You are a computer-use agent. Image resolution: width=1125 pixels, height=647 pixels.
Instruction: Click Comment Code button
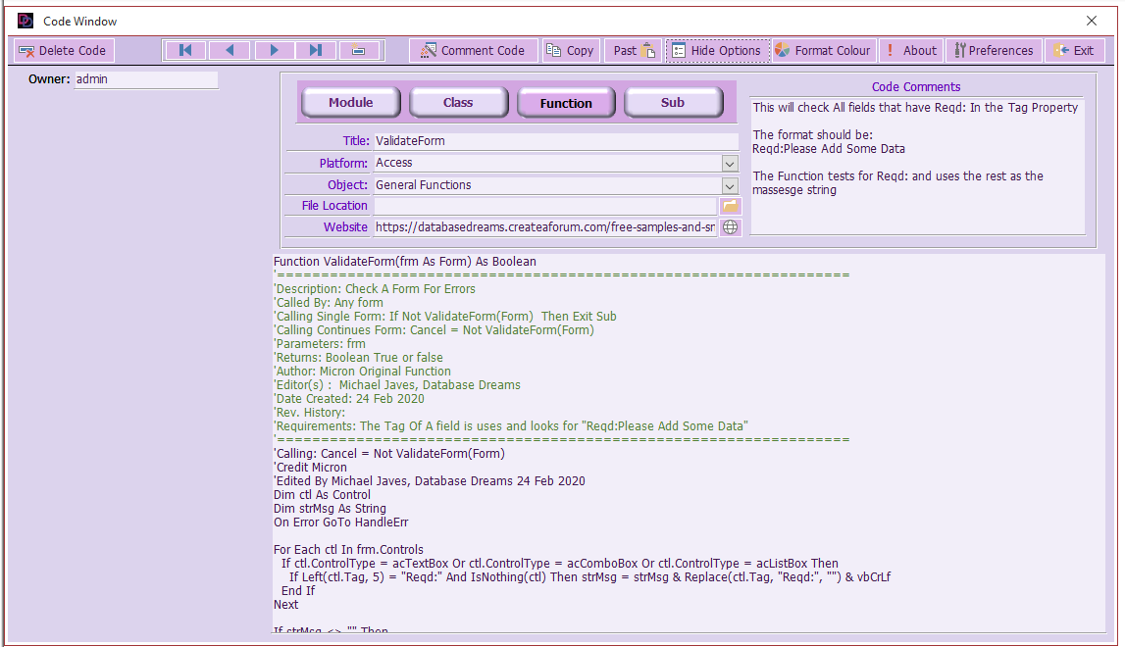pos(474,50)
